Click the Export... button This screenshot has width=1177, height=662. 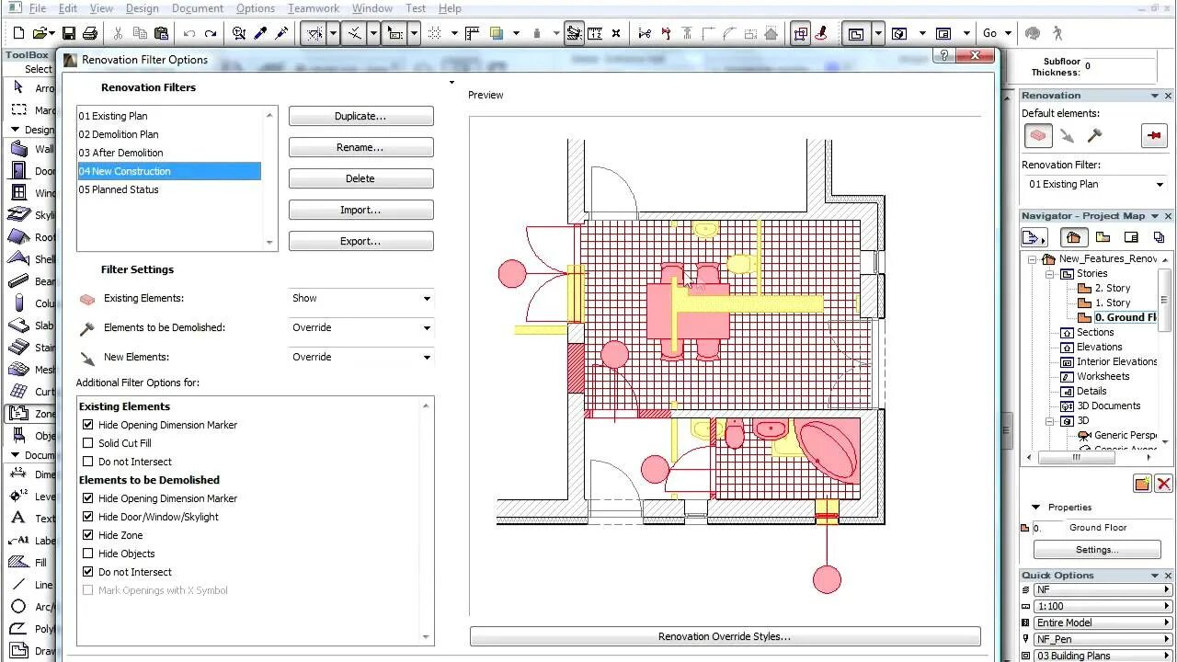tap(360, 241)
